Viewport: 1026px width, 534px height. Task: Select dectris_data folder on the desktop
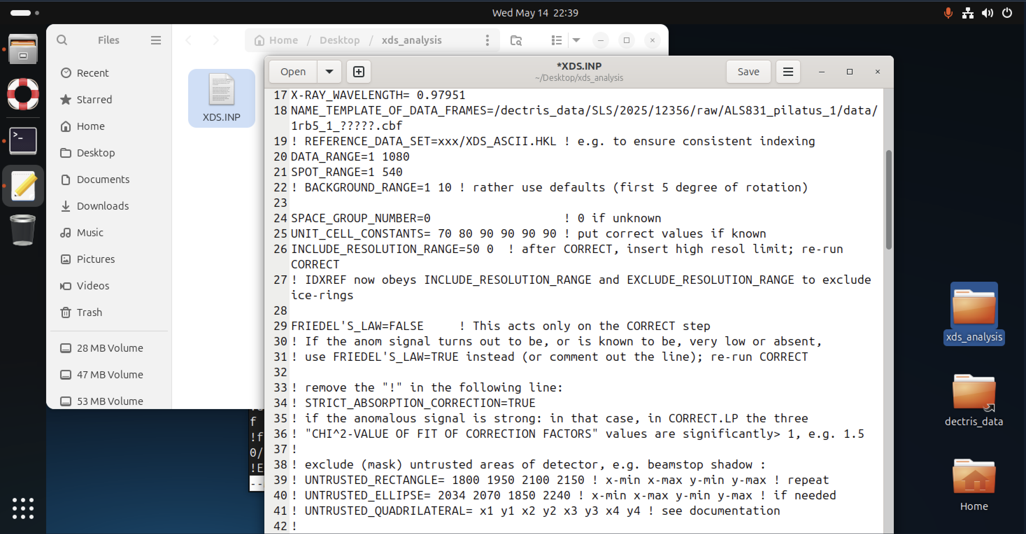[974, 400]
